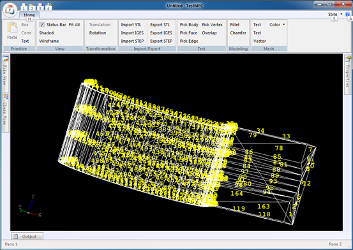Switch to the Home ribbon tab
This screenshot has height=250, width=353.
[x=29, y=15]
